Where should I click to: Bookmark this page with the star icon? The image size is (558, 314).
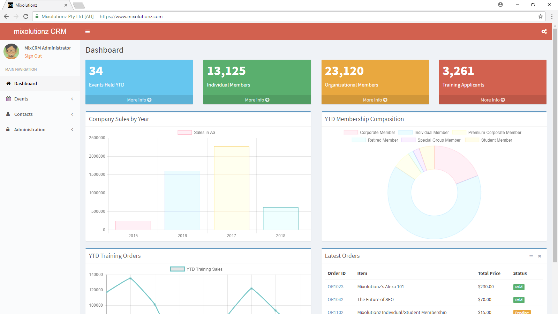541,16
